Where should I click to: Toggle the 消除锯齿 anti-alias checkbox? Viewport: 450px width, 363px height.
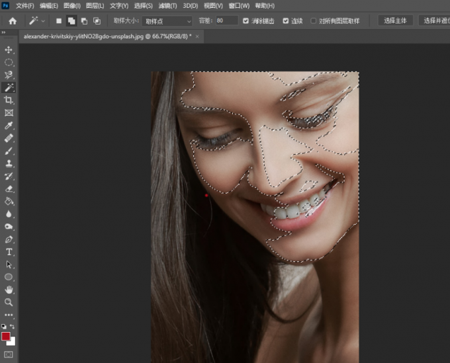247,21
